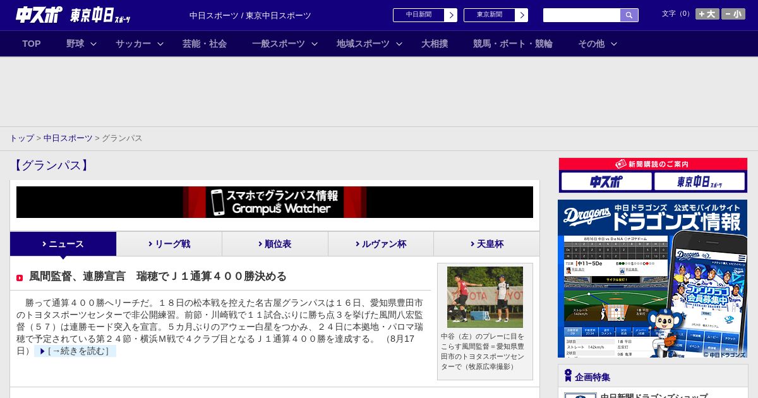Click the search magnifier button
The height and width of the screenshot is (398, 758).
click(629, 15)
